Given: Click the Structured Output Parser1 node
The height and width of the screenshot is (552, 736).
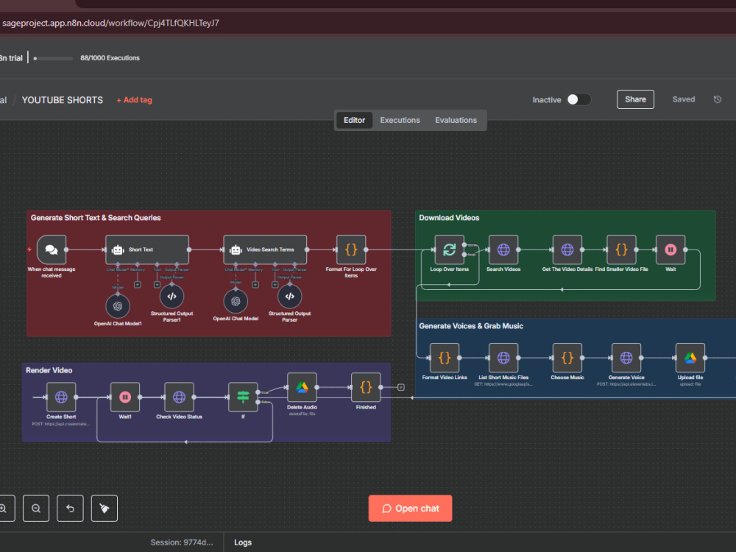Looking at the screenshot, I should click(171, 296).
